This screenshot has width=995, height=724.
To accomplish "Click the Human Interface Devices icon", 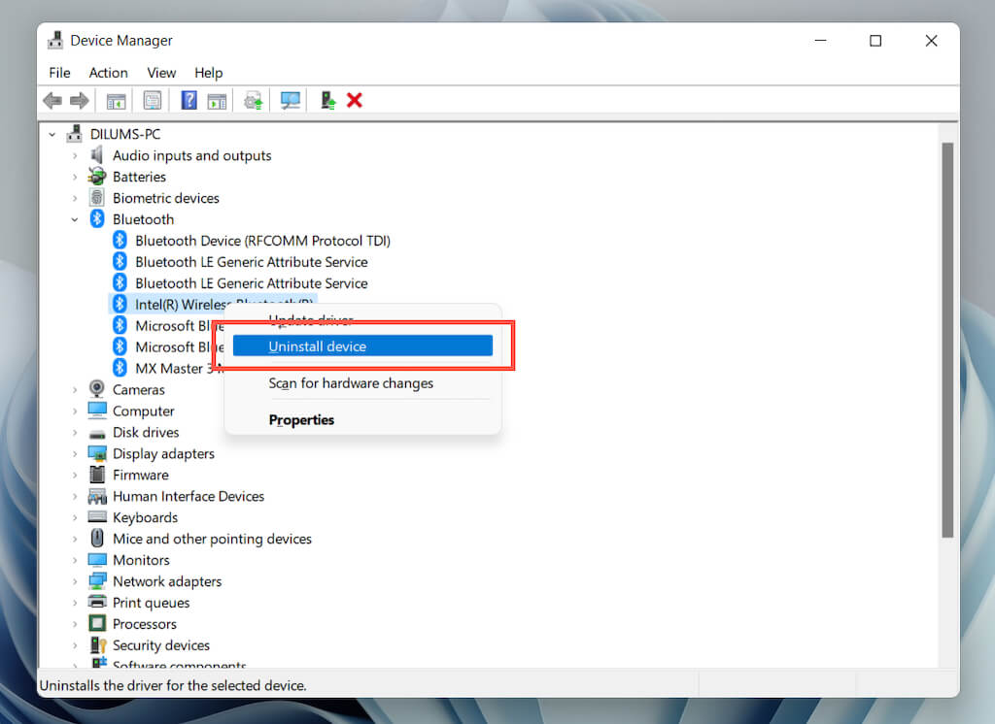I will (x=97, y=496).
